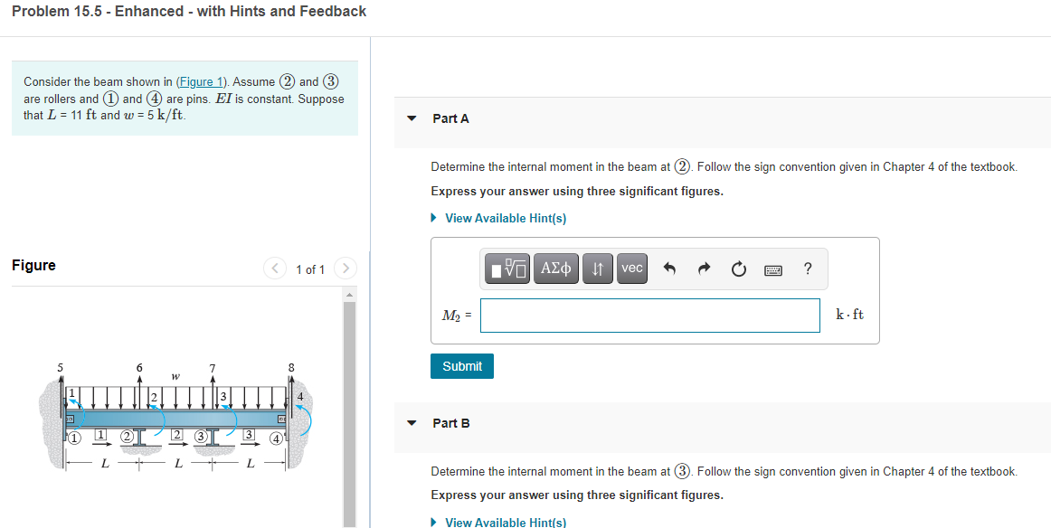Redo the last equation edit
Viewport: 1051px width, 528px height.
(704, 268)
